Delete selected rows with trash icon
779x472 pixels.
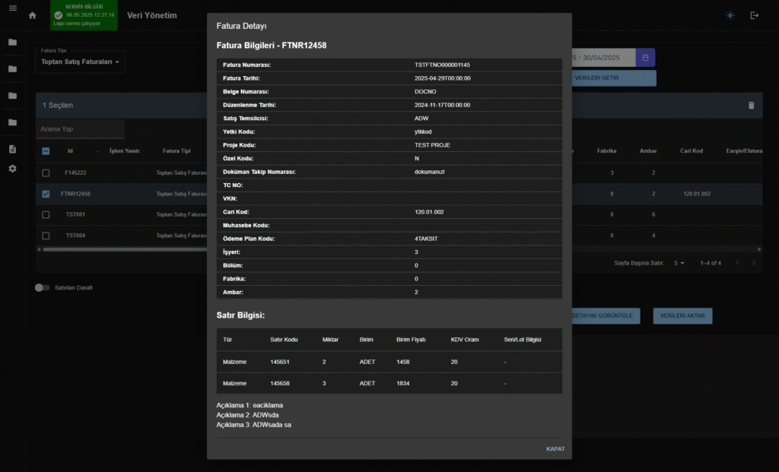click(x=751, y=106)
